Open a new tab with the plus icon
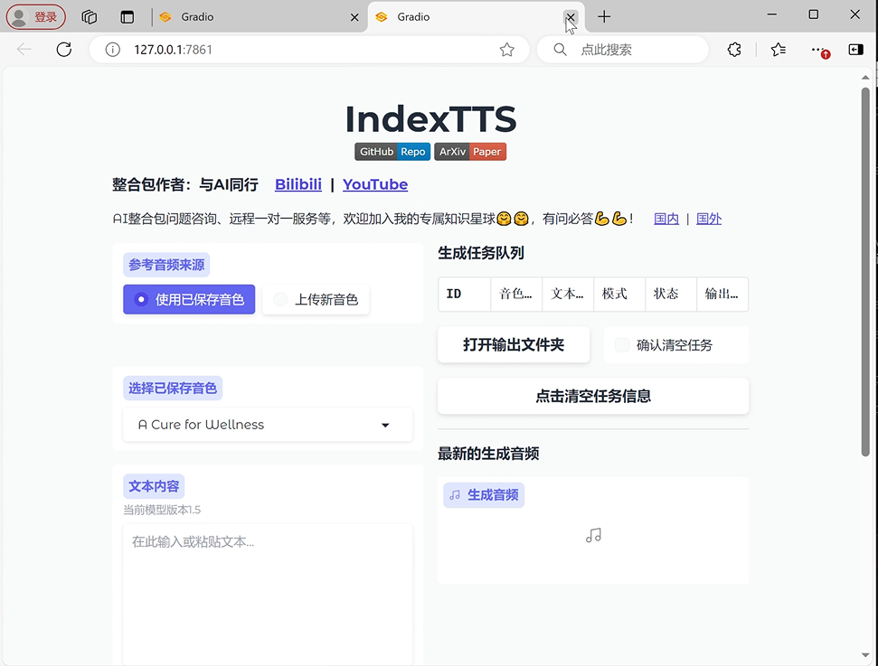 (x=604, y=16)
